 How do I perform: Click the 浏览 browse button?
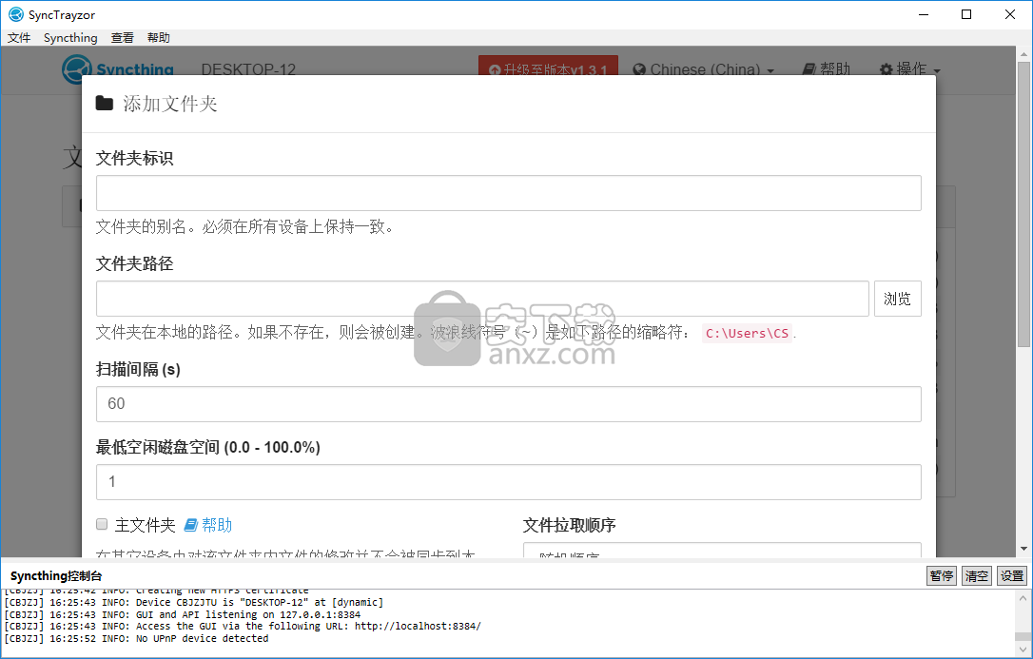tap(897, 299)
